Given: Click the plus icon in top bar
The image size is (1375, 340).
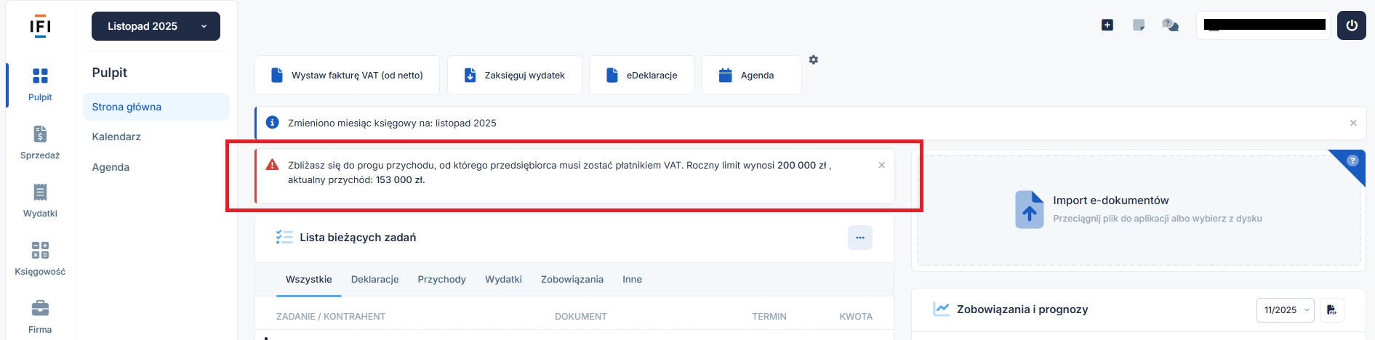Looking at the screenshot, I should pyautogui.click(x=1107, y=25).
